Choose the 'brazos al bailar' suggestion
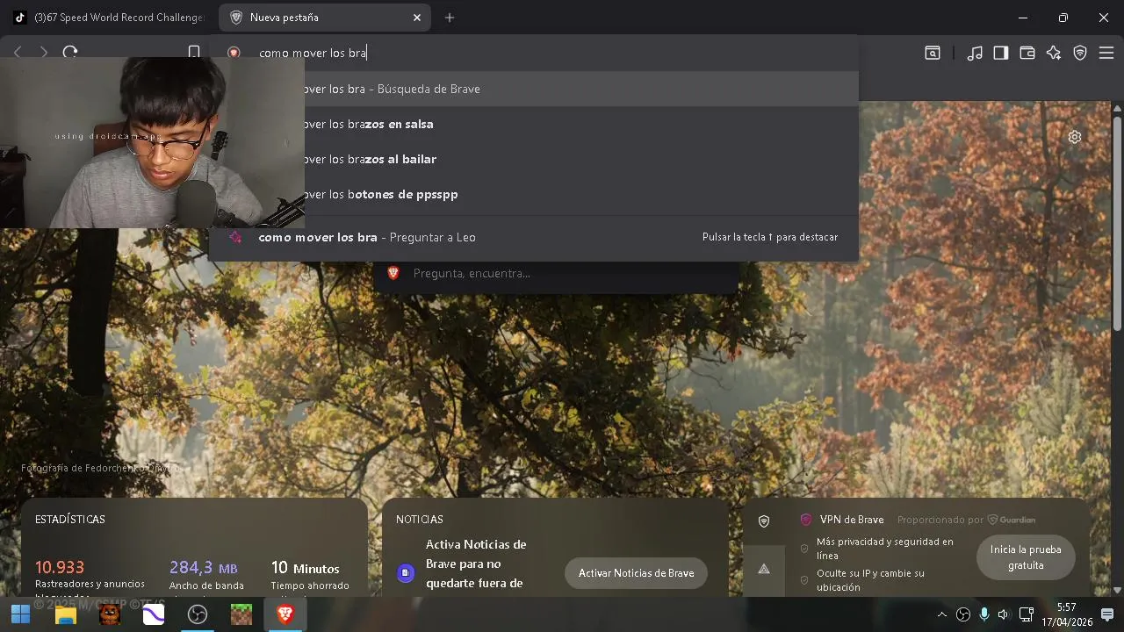Viewport: 1124px width, 632px height. 534,159
